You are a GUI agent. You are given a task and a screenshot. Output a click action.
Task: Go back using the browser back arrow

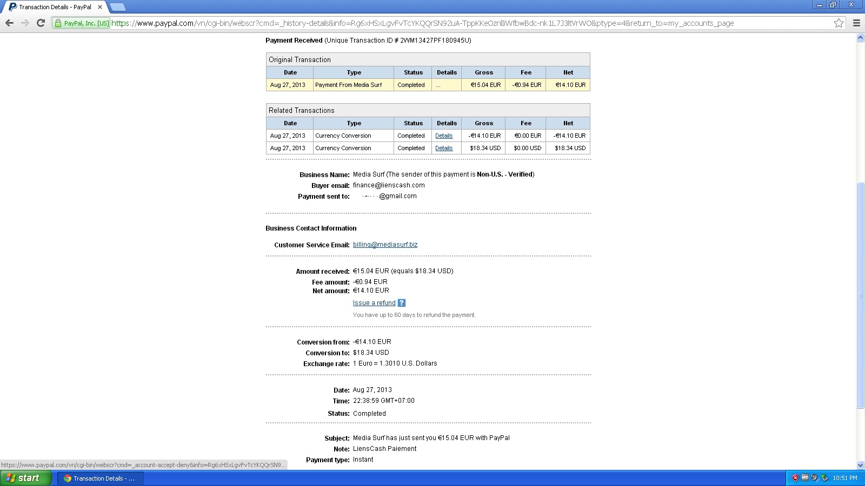click(x=9, y=23)
